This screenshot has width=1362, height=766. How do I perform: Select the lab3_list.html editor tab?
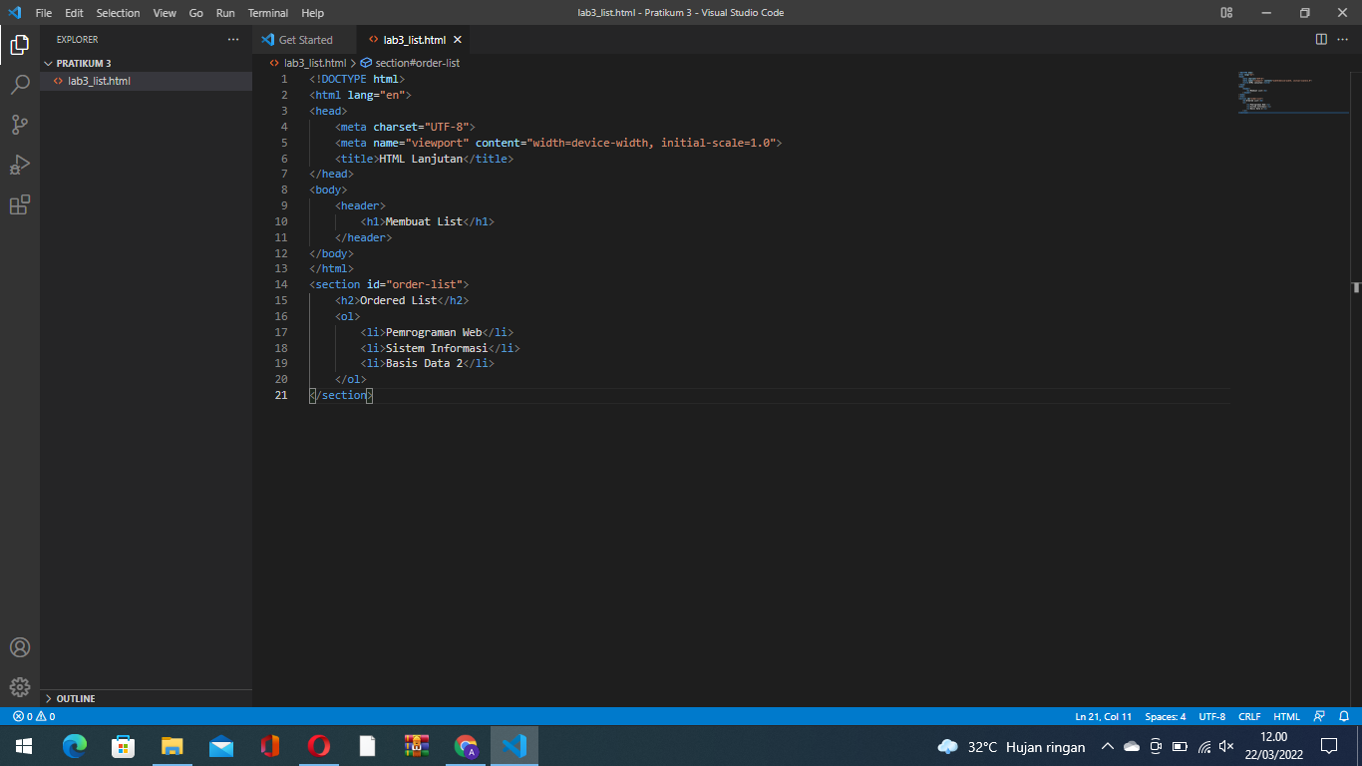coord(414,40)
